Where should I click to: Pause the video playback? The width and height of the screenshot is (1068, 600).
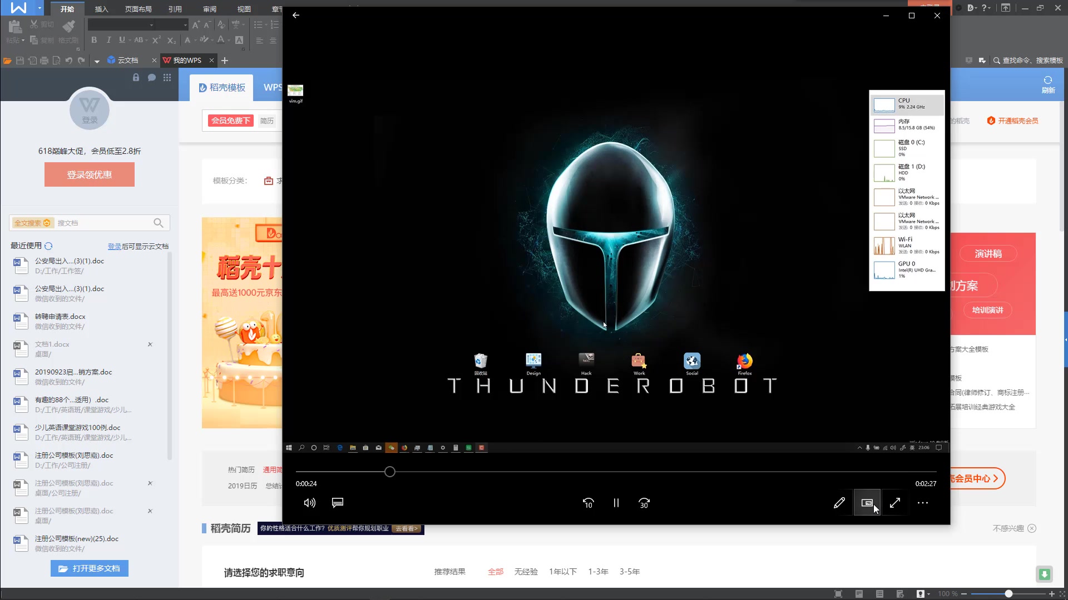pos(616,503)
